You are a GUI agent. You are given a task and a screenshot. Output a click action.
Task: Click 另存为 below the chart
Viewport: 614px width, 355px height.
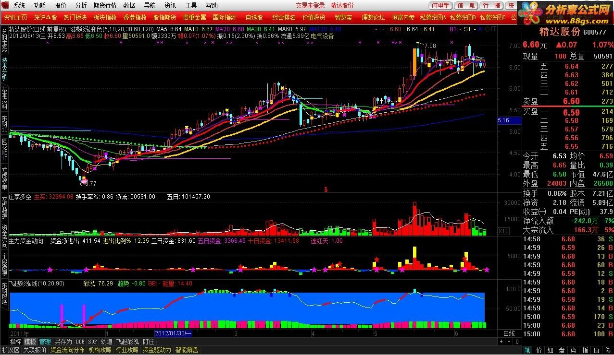point(63,342)
